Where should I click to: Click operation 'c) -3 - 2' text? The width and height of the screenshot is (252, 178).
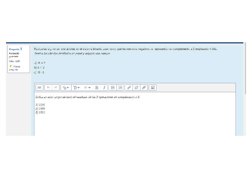coord(39,72)
